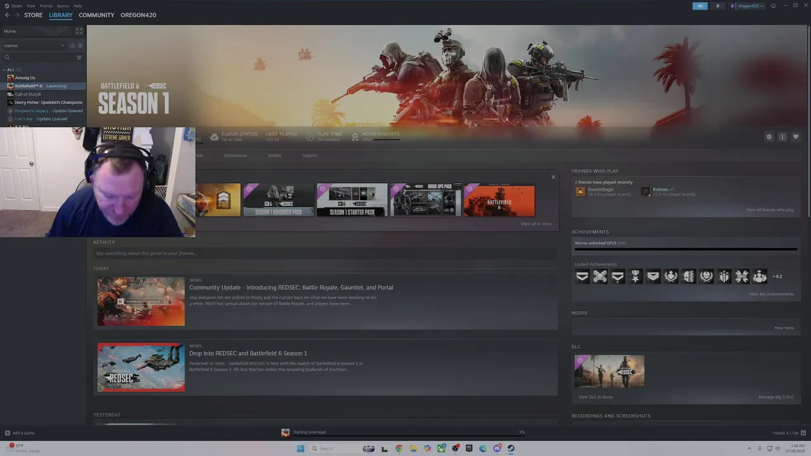The width and height of the screenshot is (811, 456).
Task: Open Community Update REDSEC news article
Action: pos(326,301)
